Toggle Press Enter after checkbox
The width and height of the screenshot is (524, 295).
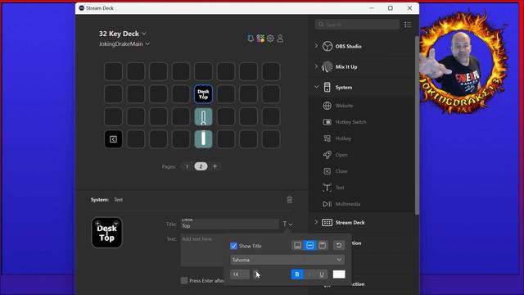coord(183,280)
